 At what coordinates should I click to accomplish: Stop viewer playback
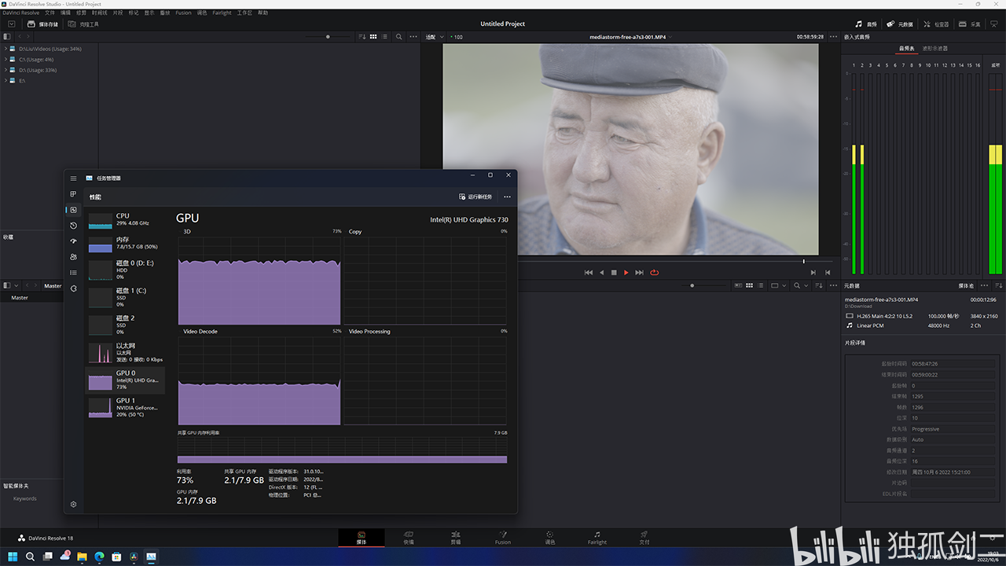coord(614,273)
